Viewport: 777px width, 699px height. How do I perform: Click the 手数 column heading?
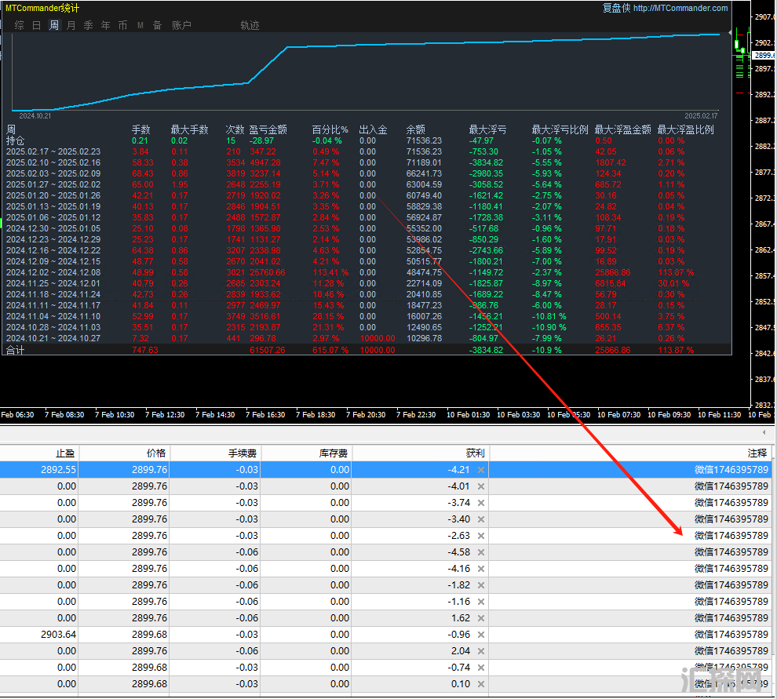coord(140,129)
